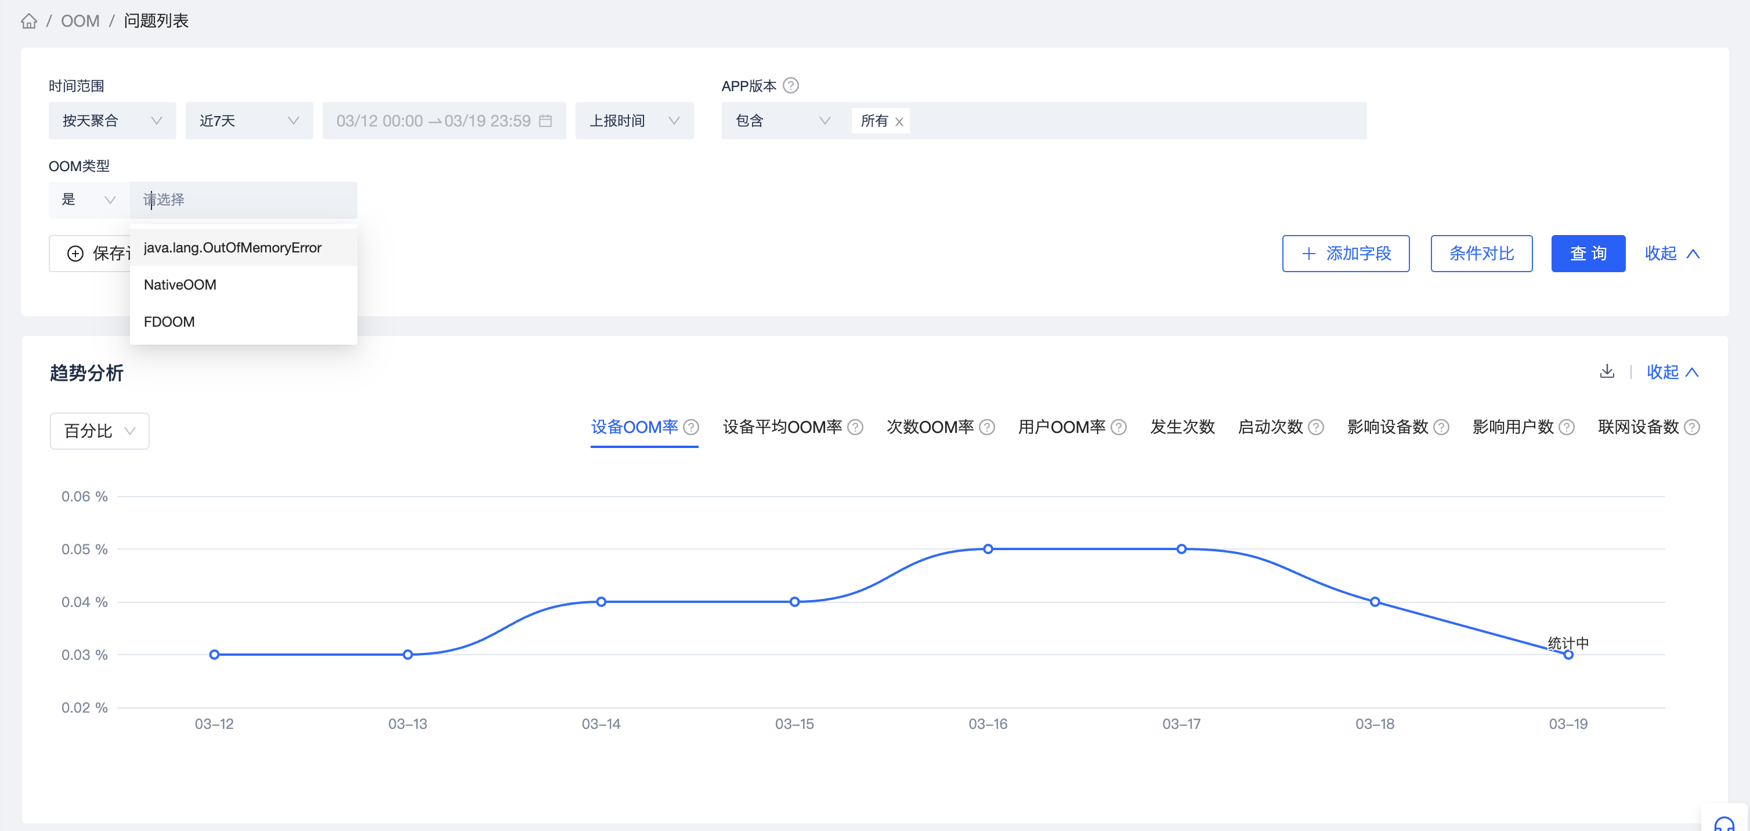Switch to the 设备平均OOM率 tab
This screenshot has height=831, width=1750.
(782, 427)
